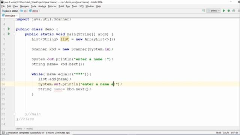
Task: Click the red-underlined 'name' on line 17
Action: [58, 89]
